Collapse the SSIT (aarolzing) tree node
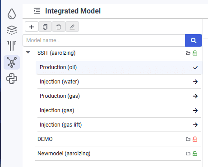This screenshot has height=167, width=208. [28, 52]
